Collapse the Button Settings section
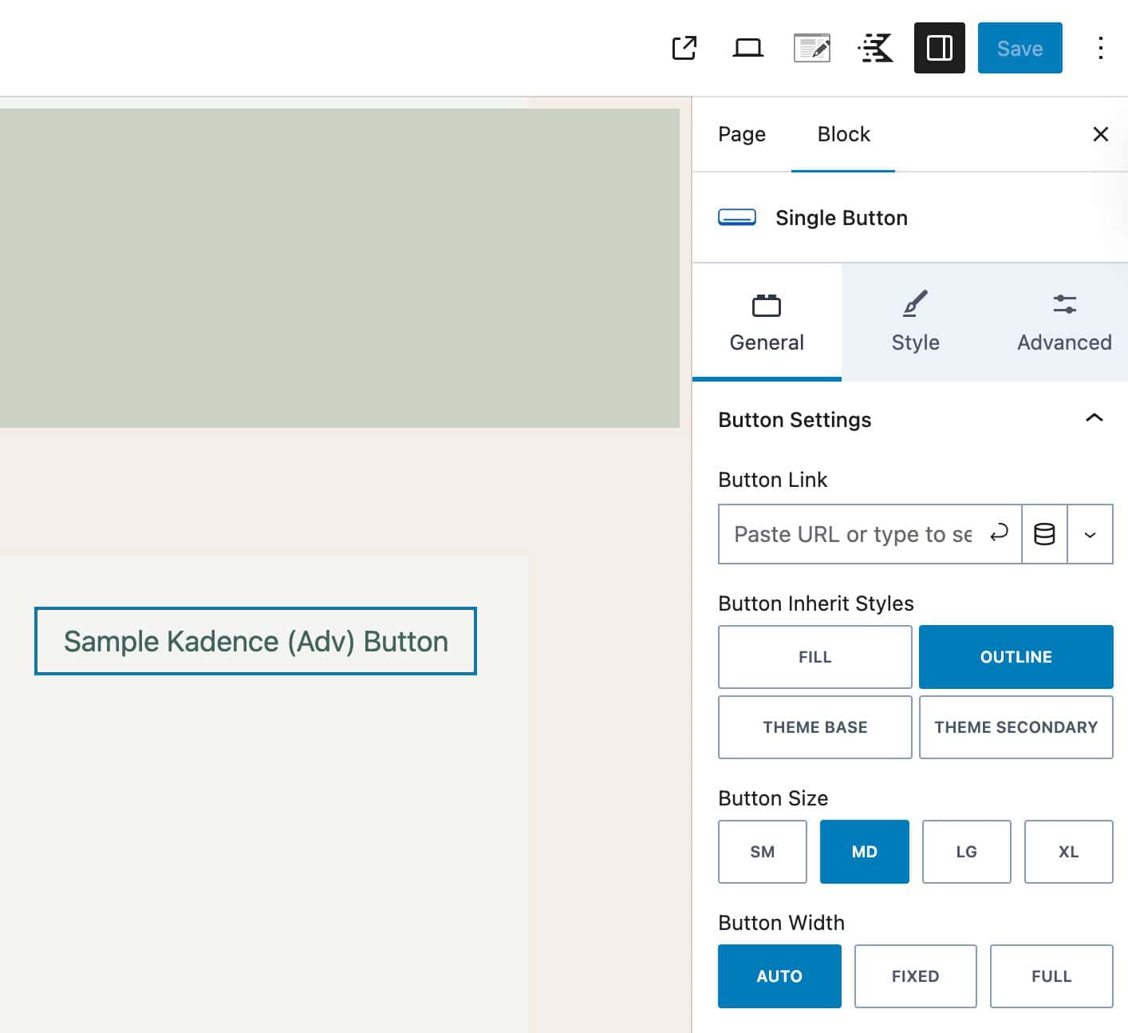 pos(1094,418)
